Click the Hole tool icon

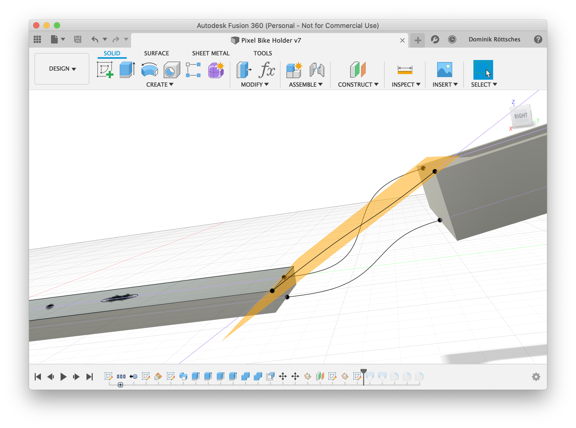pos(172,70)
